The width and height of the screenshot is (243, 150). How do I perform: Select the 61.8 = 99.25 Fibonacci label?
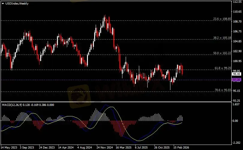point(223,68)
